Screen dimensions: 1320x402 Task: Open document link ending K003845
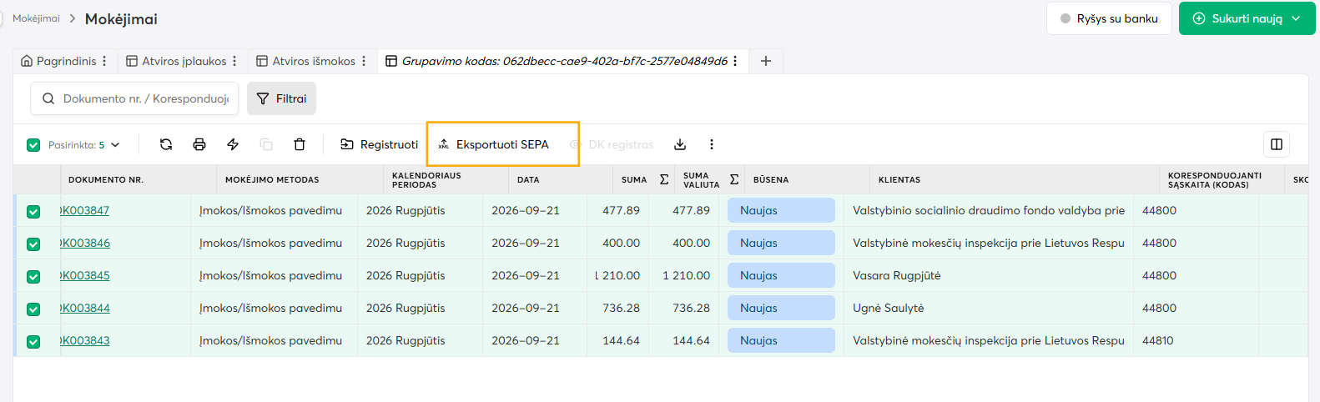tap(85, 275)
